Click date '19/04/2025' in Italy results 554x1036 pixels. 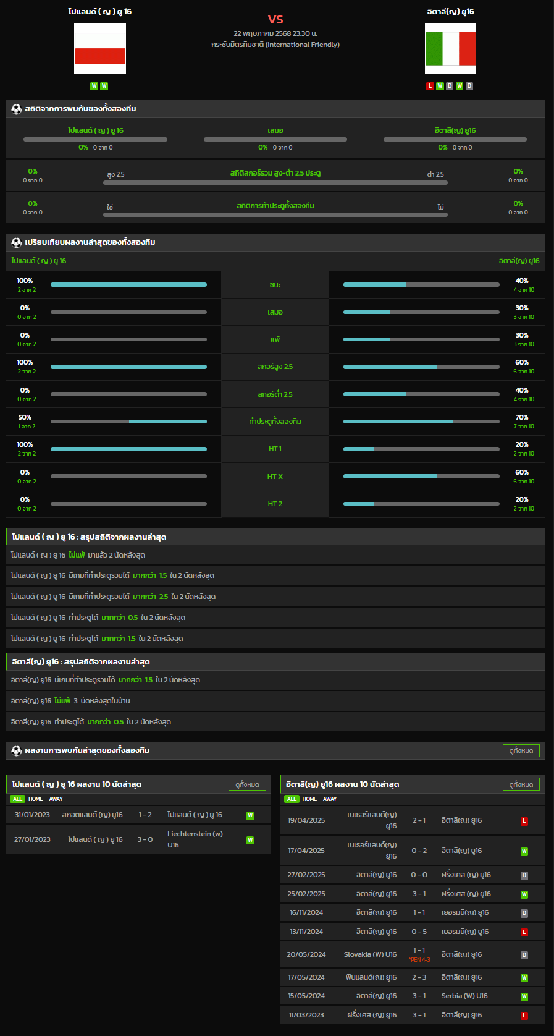pos(306,820)
